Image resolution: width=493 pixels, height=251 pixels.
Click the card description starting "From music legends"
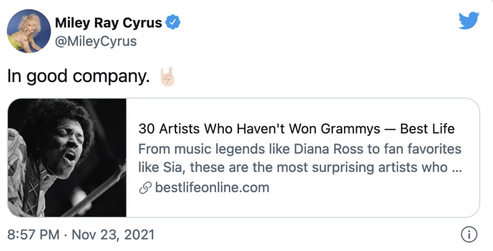pos(300,158)
